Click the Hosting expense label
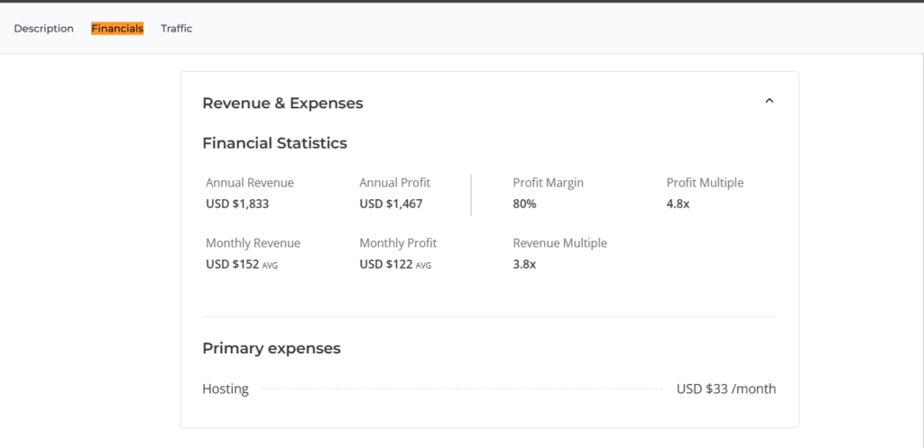 pyautogui.click(x=225, y=389)
